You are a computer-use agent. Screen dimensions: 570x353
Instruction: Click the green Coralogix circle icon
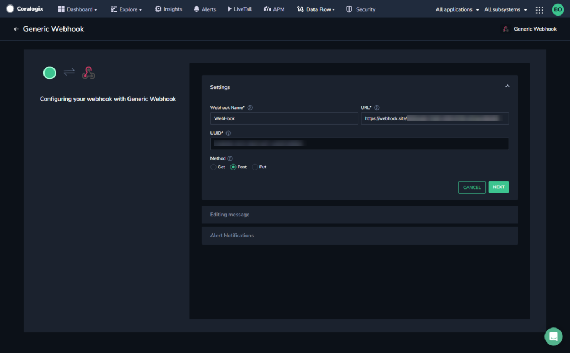[x=50, y=73]
